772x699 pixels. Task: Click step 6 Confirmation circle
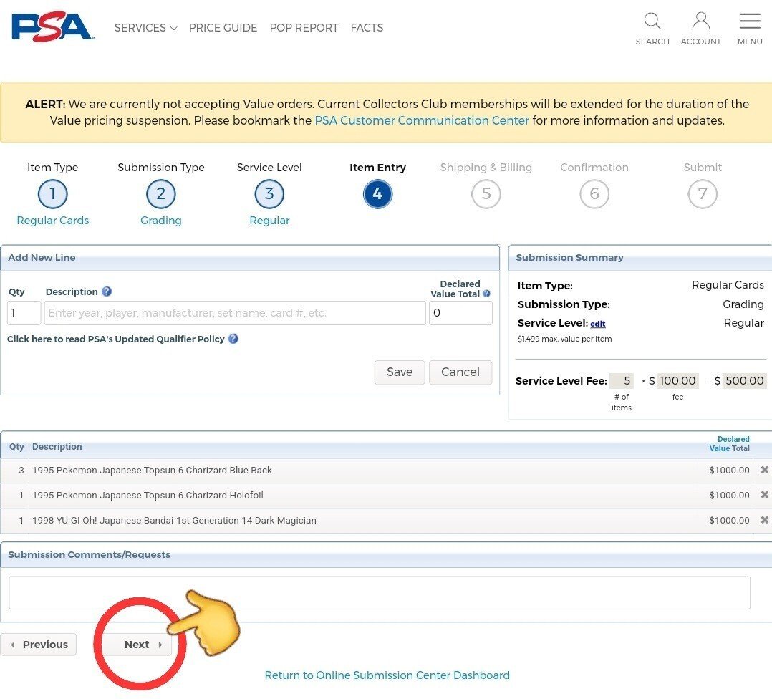[x=594, y=194]
